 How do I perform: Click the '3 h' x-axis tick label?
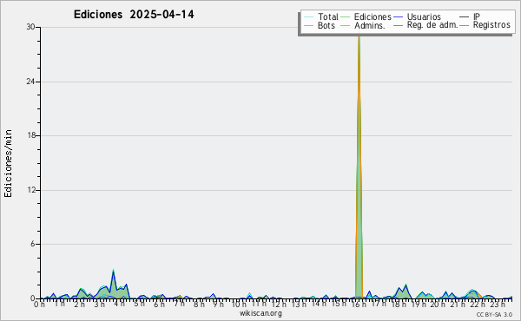tap(99, 304)
